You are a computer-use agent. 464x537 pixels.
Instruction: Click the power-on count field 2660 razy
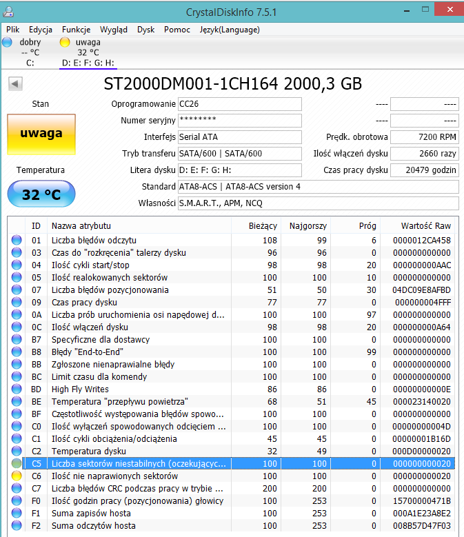click(425, 154)
